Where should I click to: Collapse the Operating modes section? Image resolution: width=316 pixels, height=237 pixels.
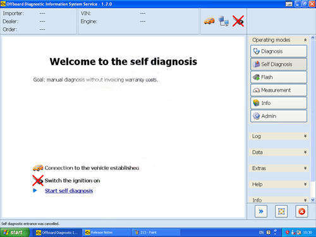pos(305,40)
